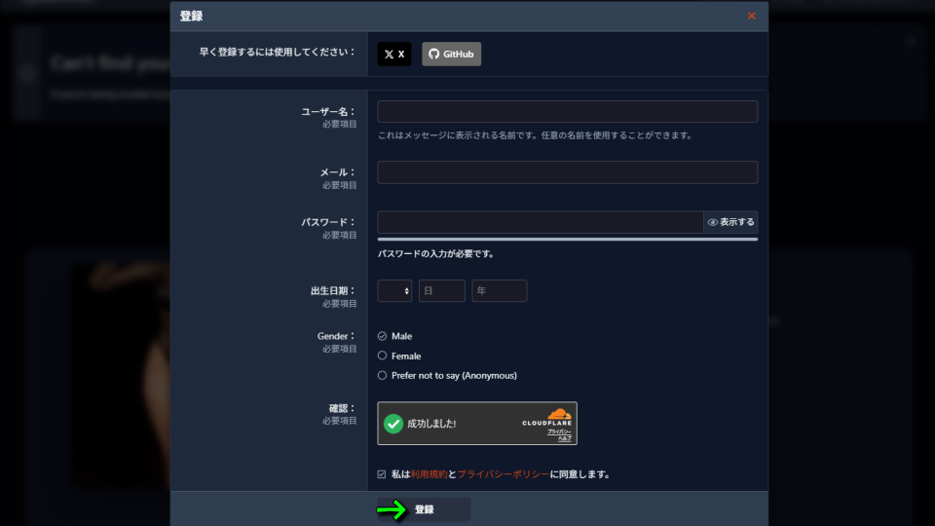Viewport: 935px width, 526px height.
Task: Click the Cloudflare logo
Action: point(557,415)
